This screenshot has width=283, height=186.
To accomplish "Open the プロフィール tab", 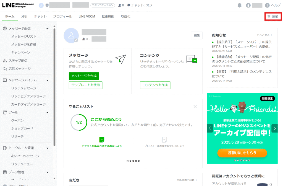I will pyautogui.click(x=63, y=16).
